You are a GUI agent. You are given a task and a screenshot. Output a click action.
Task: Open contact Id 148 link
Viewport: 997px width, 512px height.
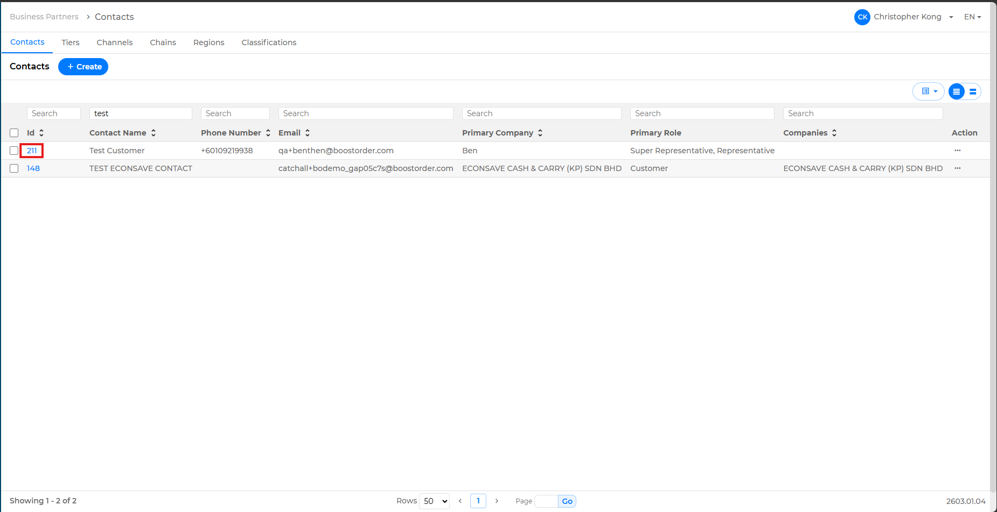pyautogui.click(x=33, y=168)
